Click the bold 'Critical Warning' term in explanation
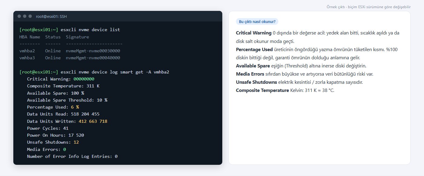The height and width of the screenshot is (176, 424). point(254,33)
